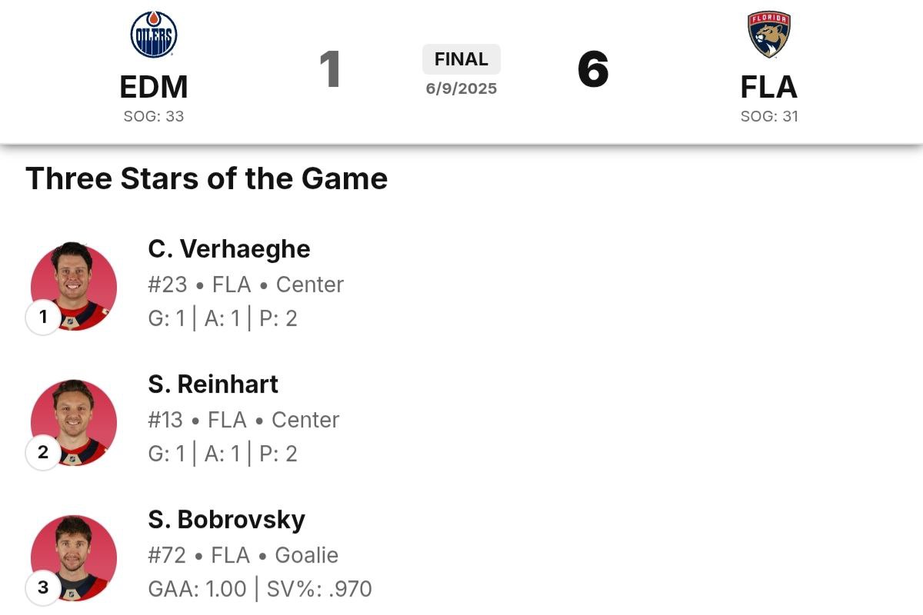
Task: Click the second star rank badge
Action: [43, 452]
